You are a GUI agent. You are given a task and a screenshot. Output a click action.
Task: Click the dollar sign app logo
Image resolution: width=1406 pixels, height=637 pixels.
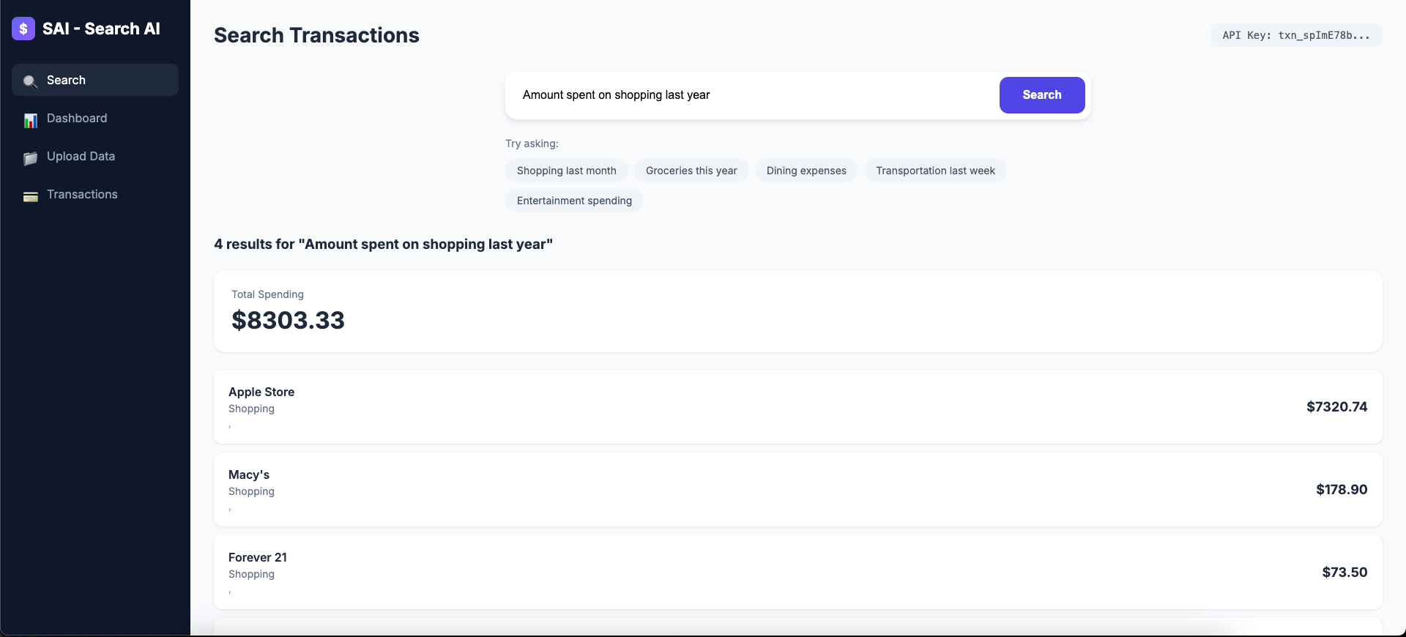coord(23,29)
